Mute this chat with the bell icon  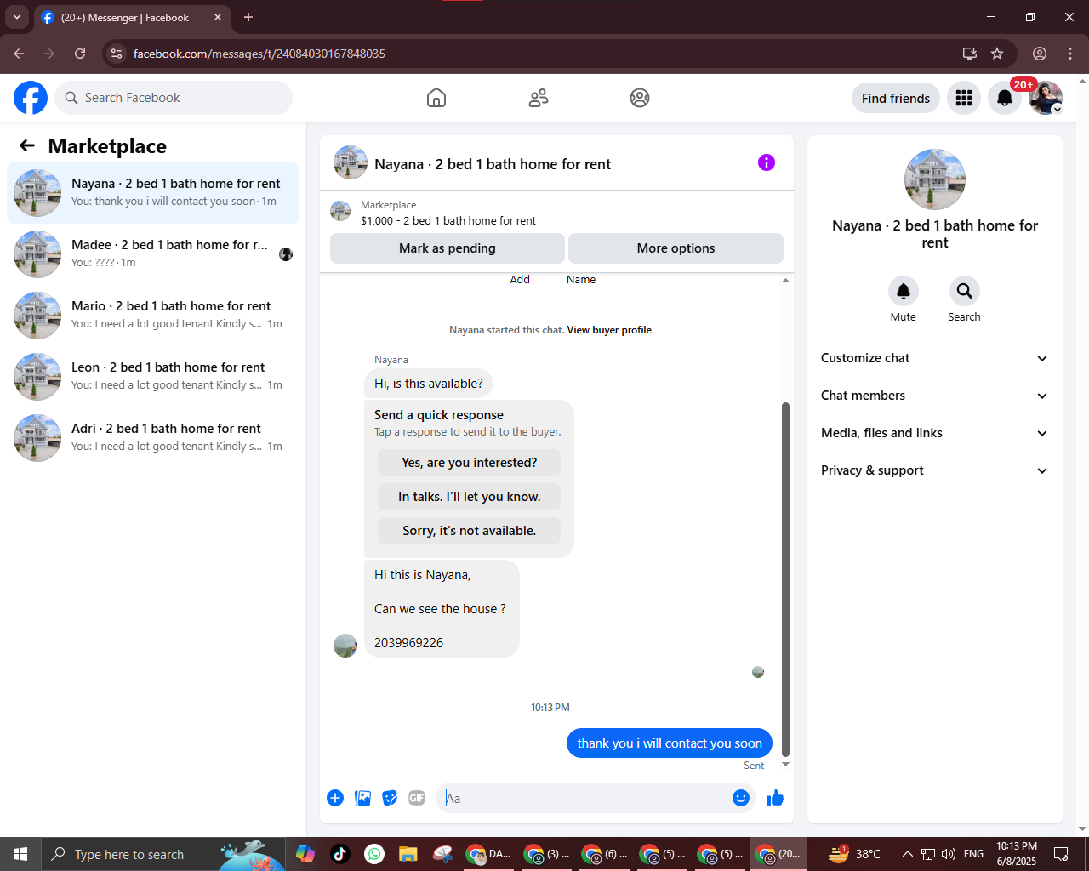tap(904, 291)
